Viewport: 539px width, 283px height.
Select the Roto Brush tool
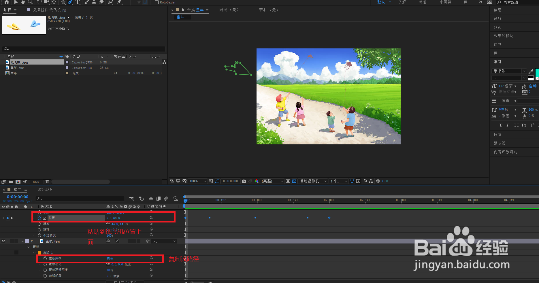click(x=110, y=2)
